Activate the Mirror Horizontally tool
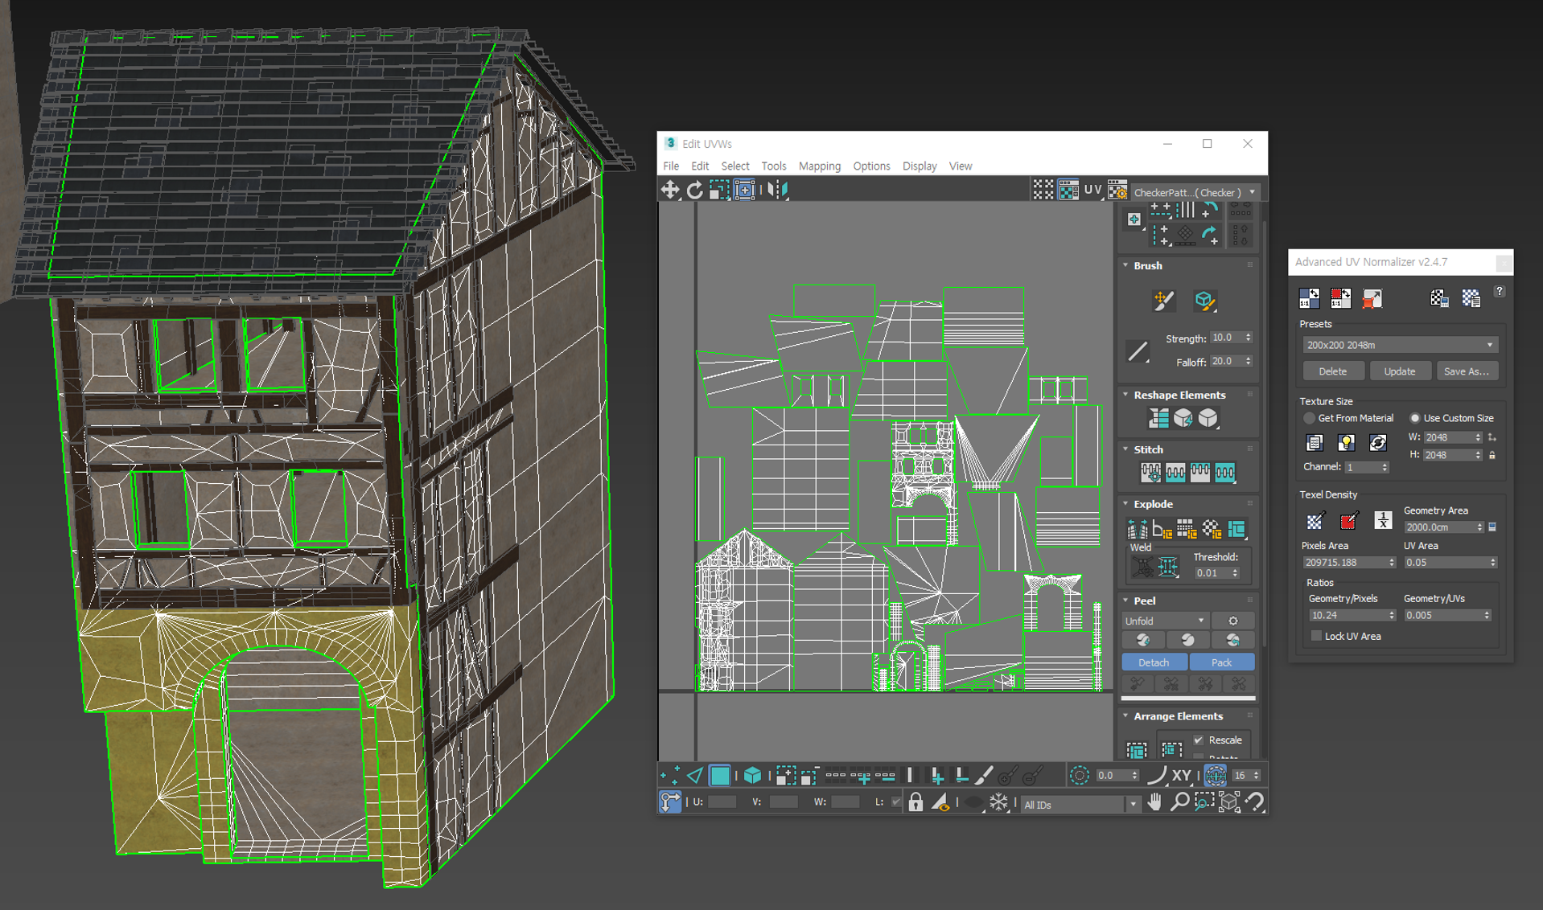This screenshot has width=1543, height=910. (x=776, y=190)
